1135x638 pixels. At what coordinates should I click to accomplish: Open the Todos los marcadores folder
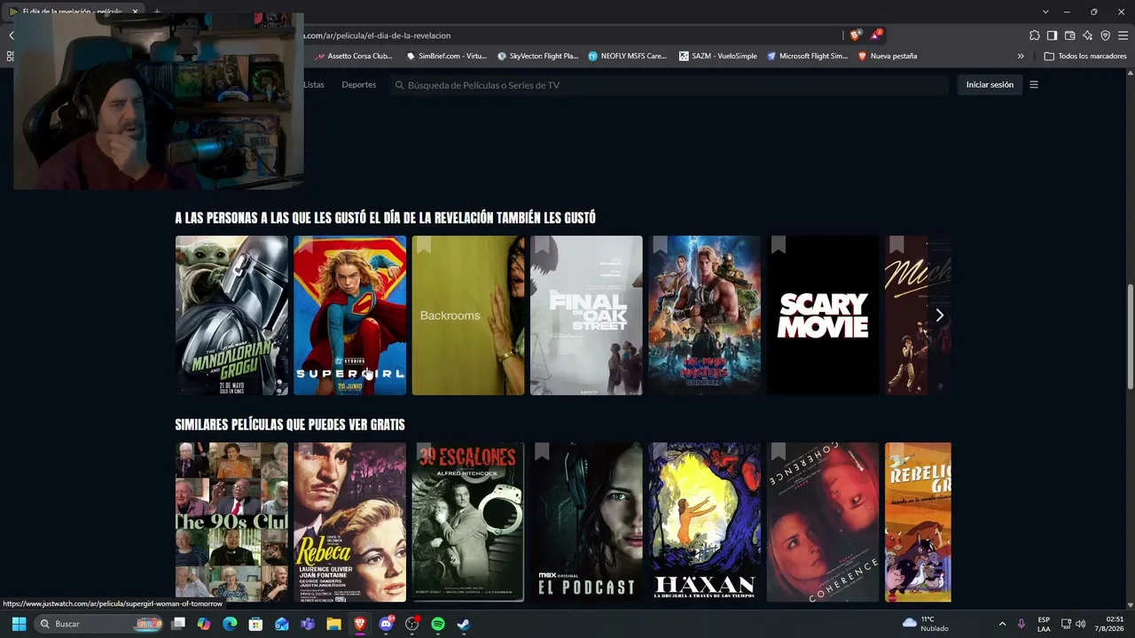click(x=1085, y=56)
